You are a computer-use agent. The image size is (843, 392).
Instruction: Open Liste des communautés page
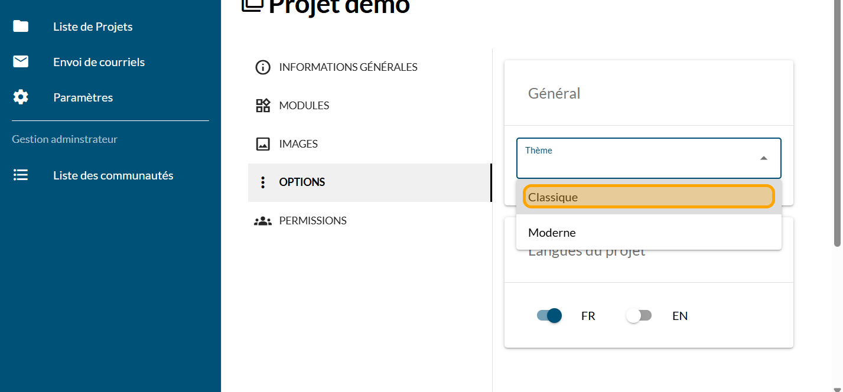pos(113,175)
